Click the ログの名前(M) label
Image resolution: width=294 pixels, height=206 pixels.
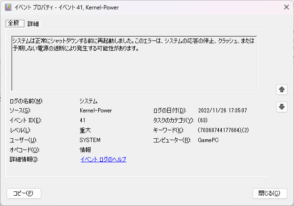click(26, 101)
